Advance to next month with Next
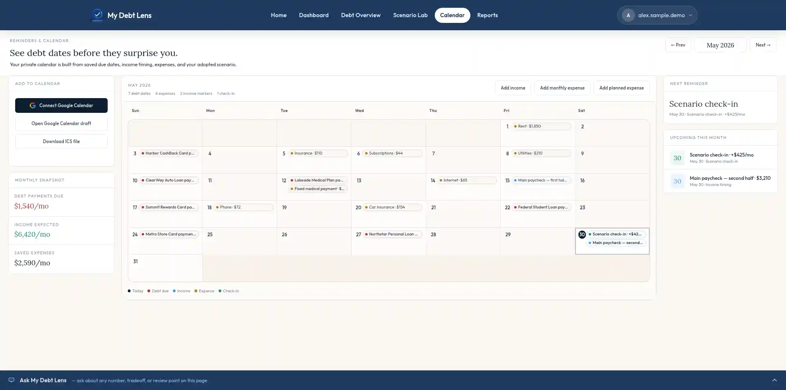The height and width of the screenshot is (390, 786). [x=763, y=45]
